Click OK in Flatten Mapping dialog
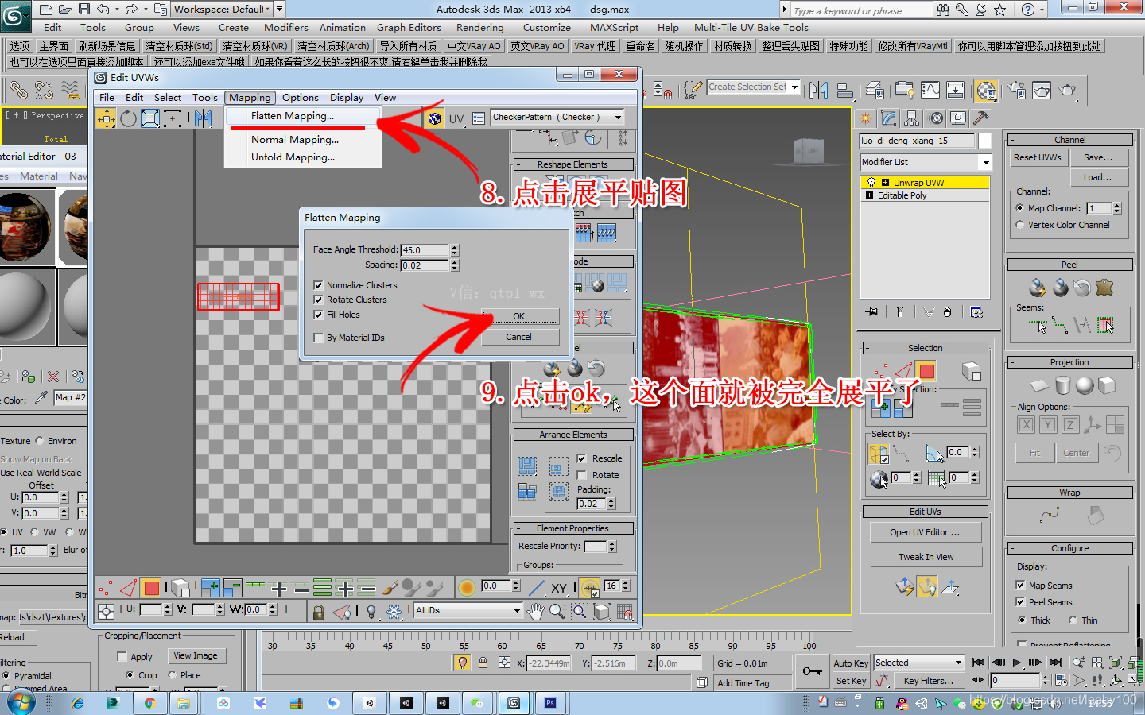The image size is (1145, 715). (x=518, y=316)
